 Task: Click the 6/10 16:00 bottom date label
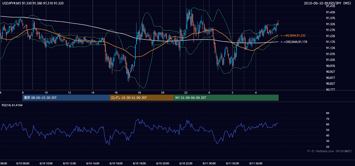(x=116, y=164)
